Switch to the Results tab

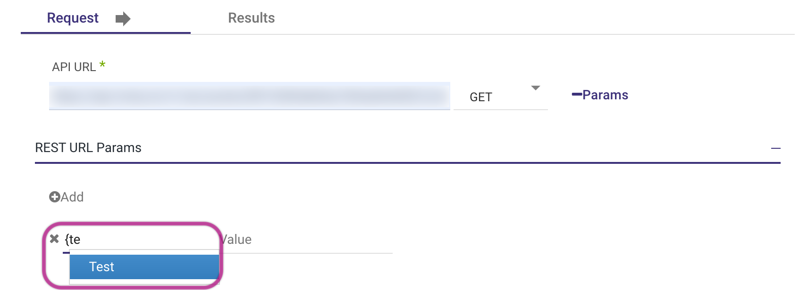[x=251, y=18]
